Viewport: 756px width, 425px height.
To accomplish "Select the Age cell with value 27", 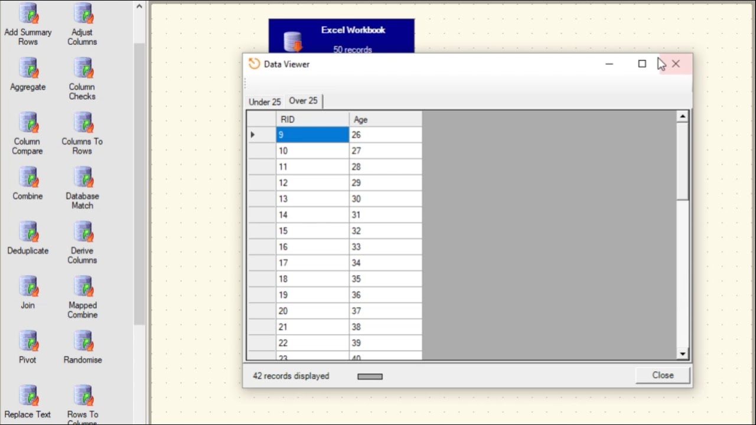I will pyautogui.click(x=386, y=151).
